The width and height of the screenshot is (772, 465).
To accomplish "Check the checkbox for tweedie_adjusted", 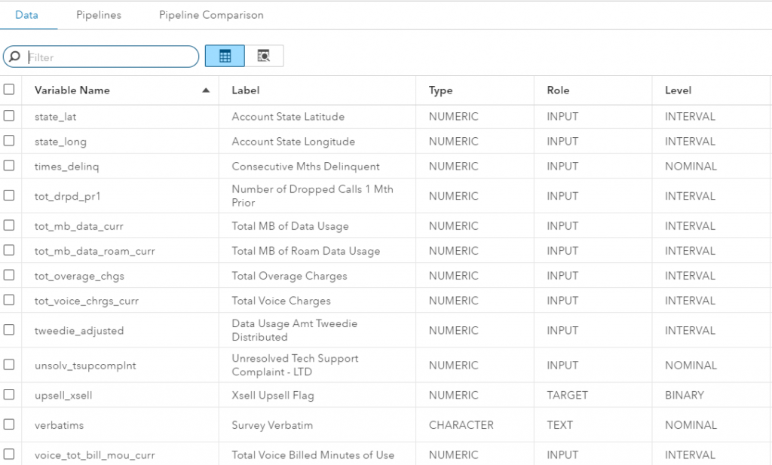I will click(x=11, y=329).
